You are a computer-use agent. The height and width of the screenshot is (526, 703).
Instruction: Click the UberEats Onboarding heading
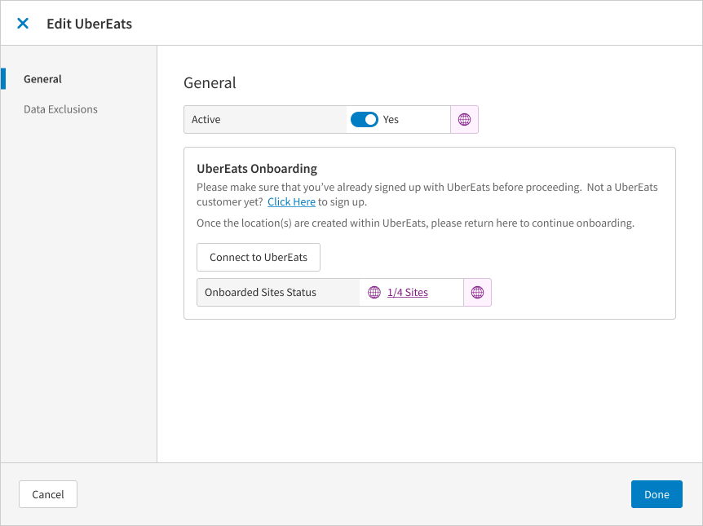[257, 169]
